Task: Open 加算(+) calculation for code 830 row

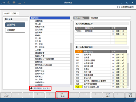Action: click(x=121, y=78)
